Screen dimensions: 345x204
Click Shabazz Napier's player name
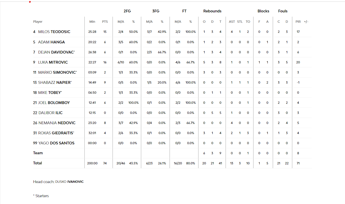[55, 83]
